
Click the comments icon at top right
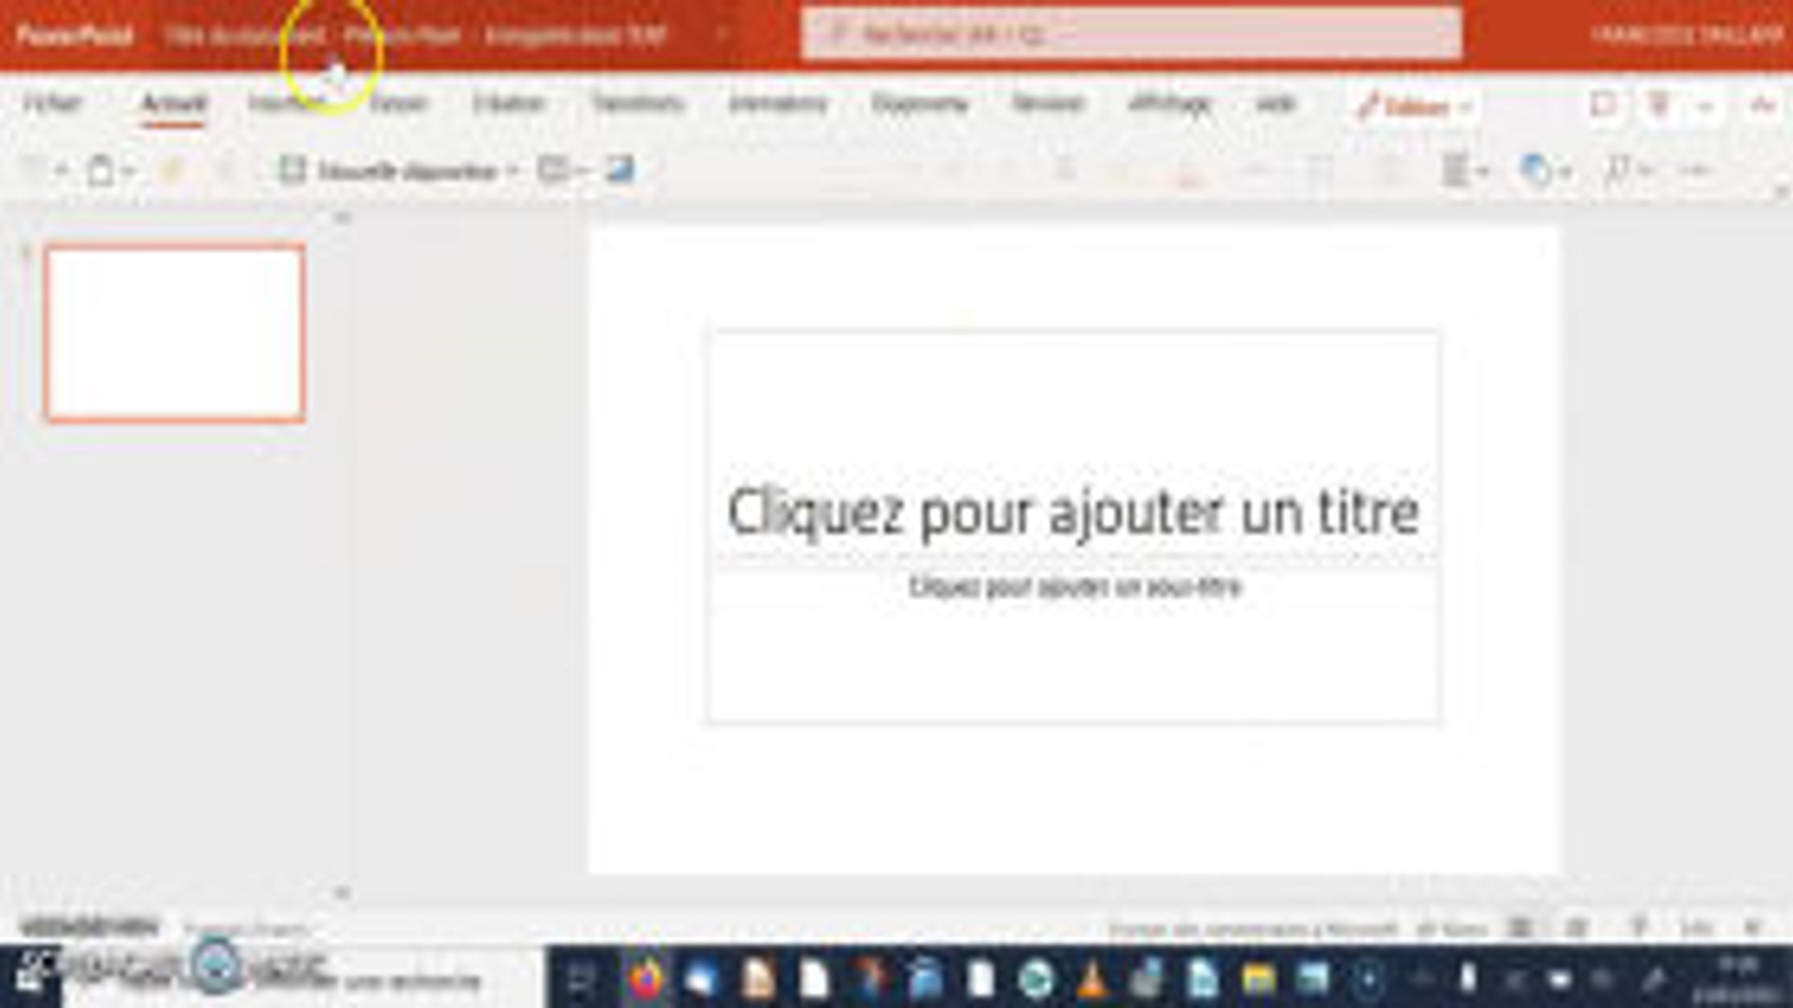point(1602,105)
